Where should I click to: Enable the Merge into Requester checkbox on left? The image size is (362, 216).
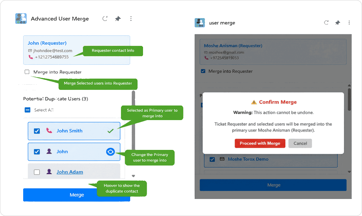27,72
